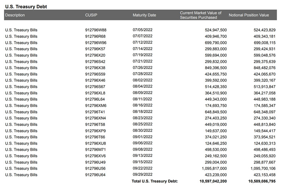Click Total U.S. Treasury Debt label
The width and height of the screenshot is (282, 185).
click(x=155, y=181)
